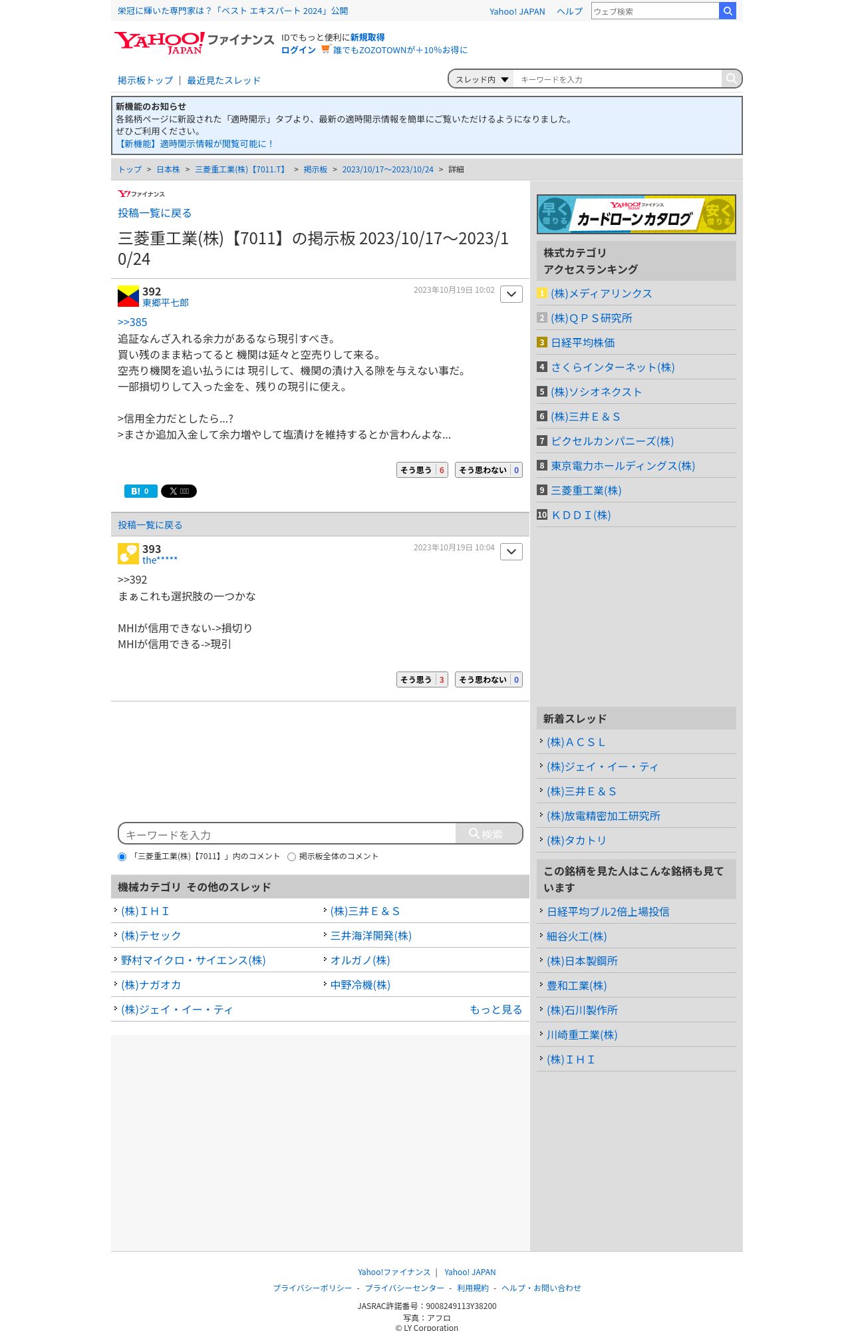Click the avatar of user the*****
The image size is (854, 1331).
click(128, 554)
